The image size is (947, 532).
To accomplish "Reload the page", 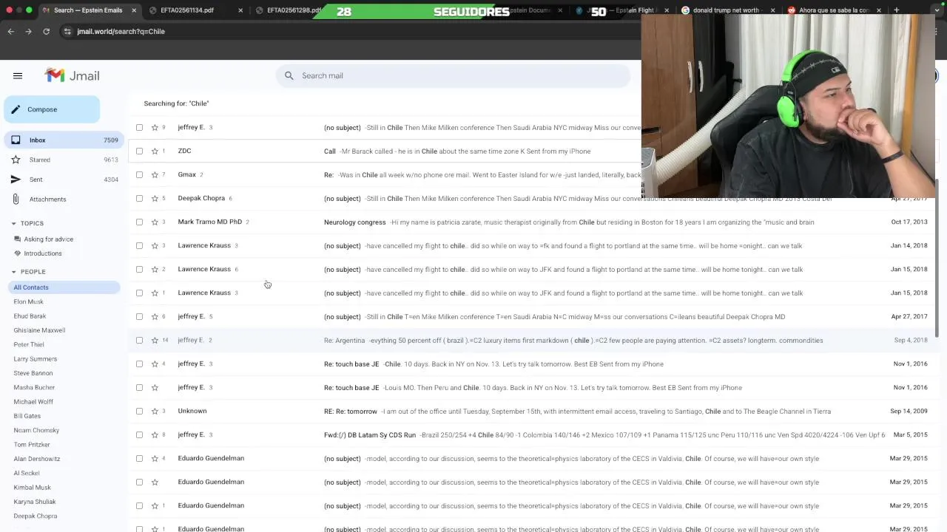I will [46, 31].
